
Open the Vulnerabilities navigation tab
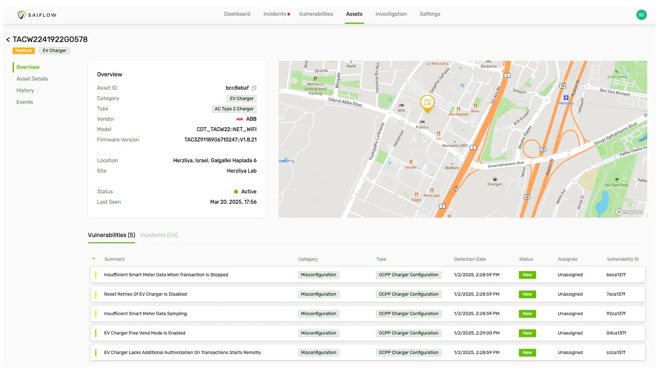coord(316,14)
